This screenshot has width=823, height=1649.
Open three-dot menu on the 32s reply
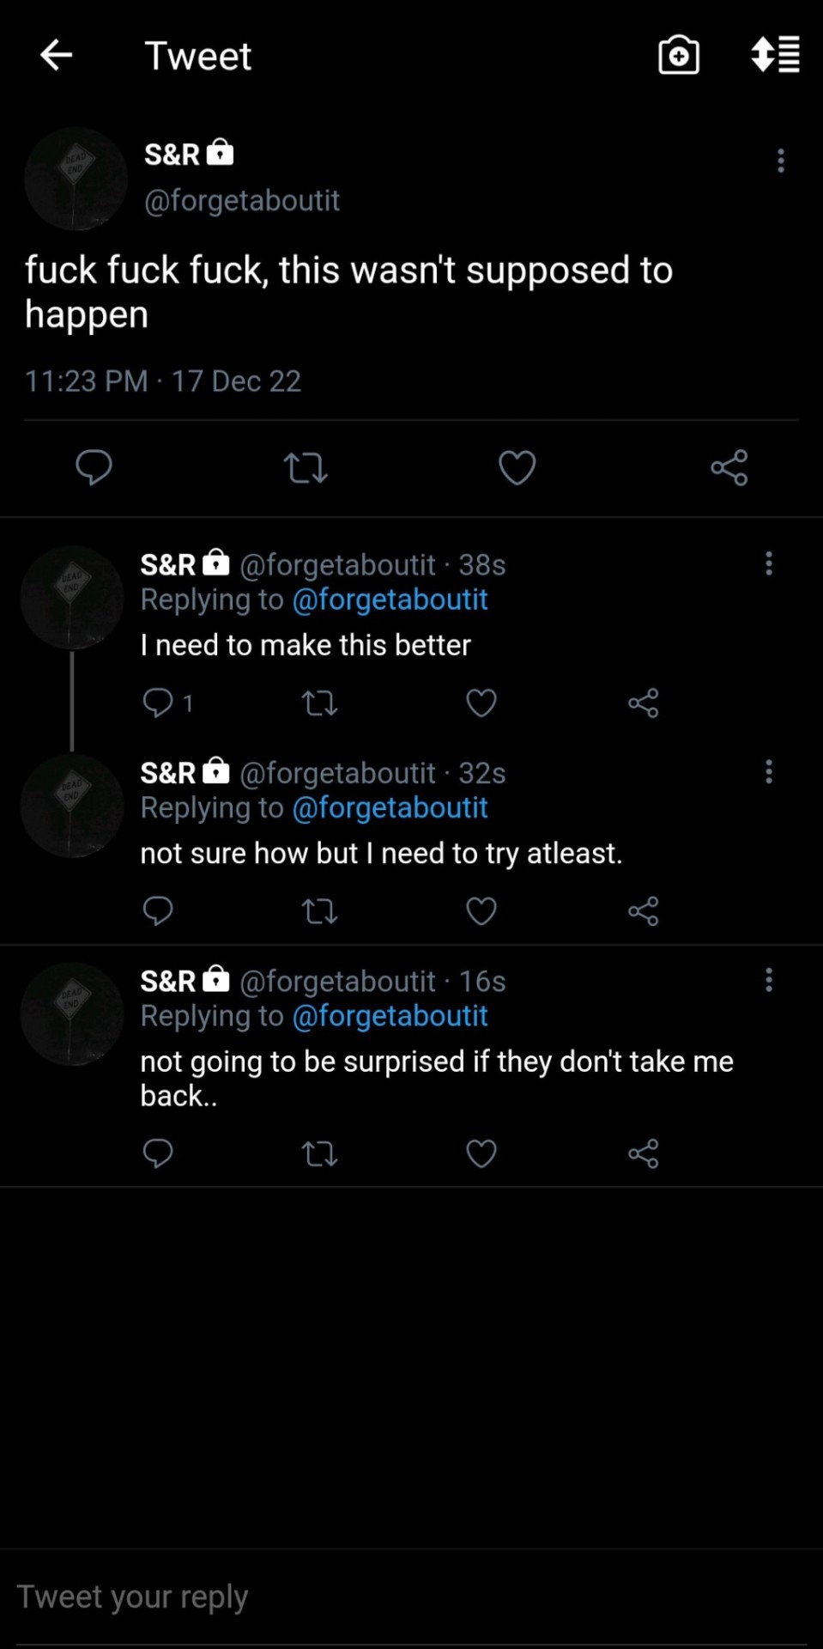pyautogui.click(x=769, y=771)
